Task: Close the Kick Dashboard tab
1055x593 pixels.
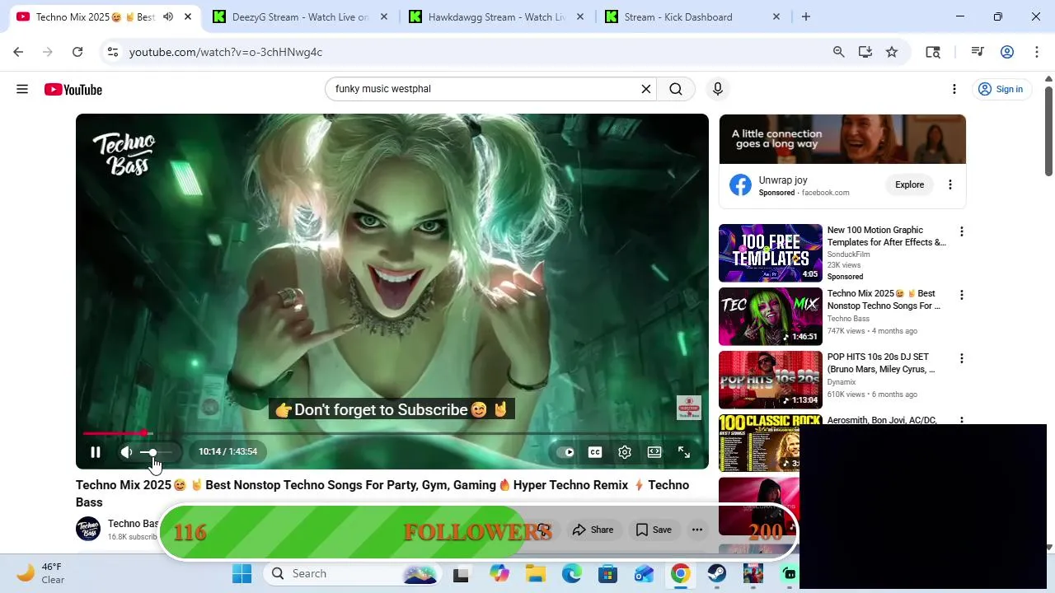Action: [776, 17]
